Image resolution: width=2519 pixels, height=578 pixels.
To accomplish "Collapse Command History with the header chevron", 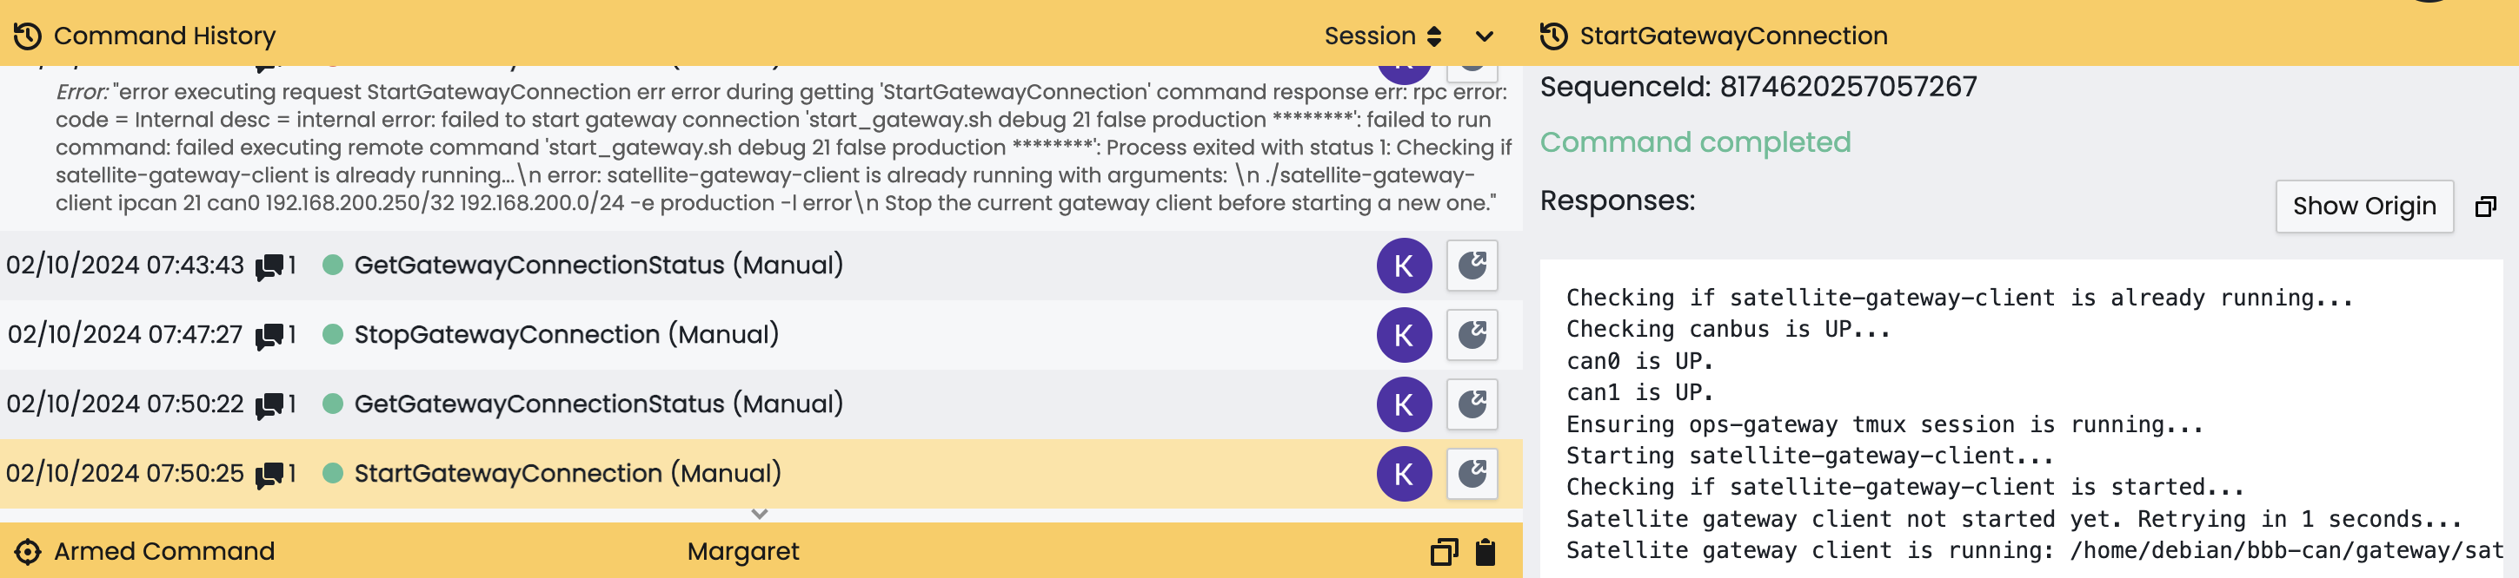I will click(1485, 36).
